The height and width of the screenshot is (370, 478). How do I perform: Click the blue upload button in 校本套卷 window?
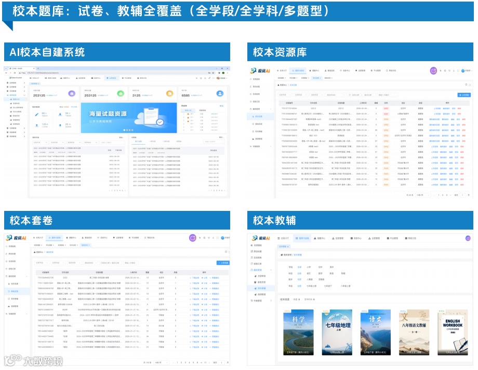click(223, 263)
